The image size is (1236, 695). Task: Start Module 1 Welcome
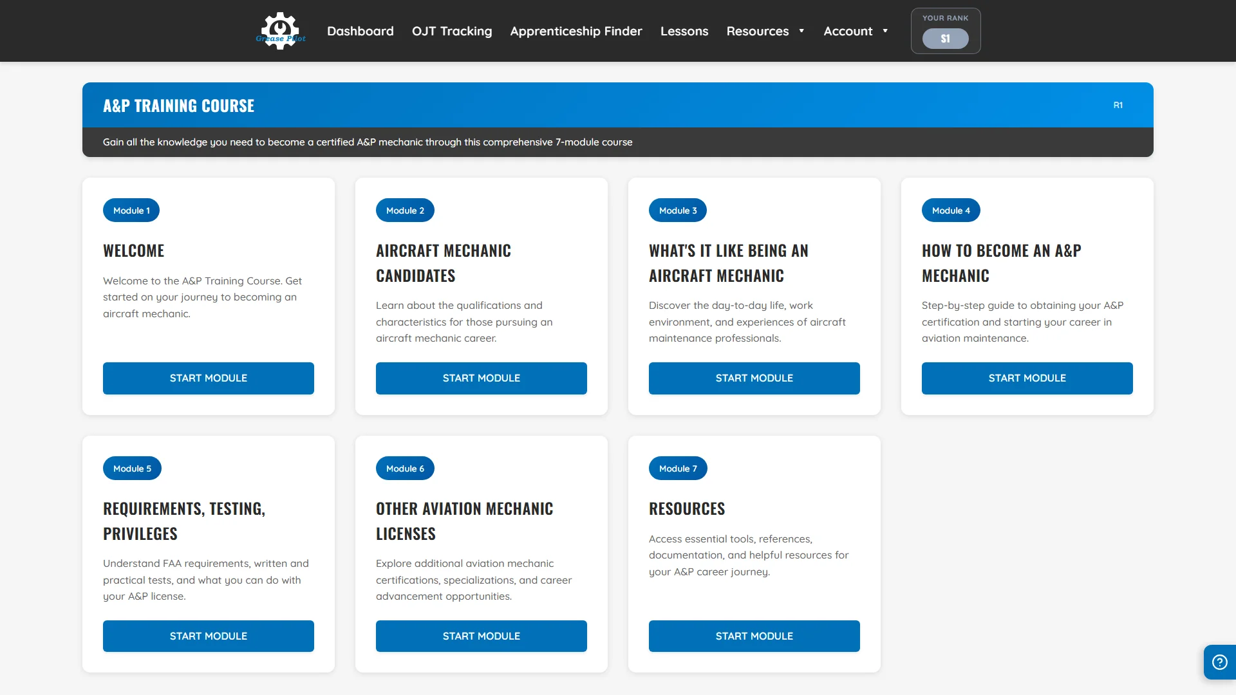coord(209,378)
